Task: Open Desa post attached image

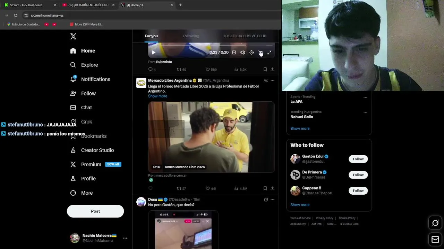Action: (x=183, y=230)
